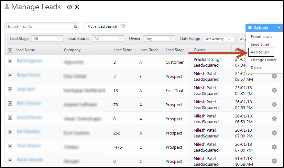Open the Lead Stage filter dropdown
284x168 pixels.
(47, 39)
